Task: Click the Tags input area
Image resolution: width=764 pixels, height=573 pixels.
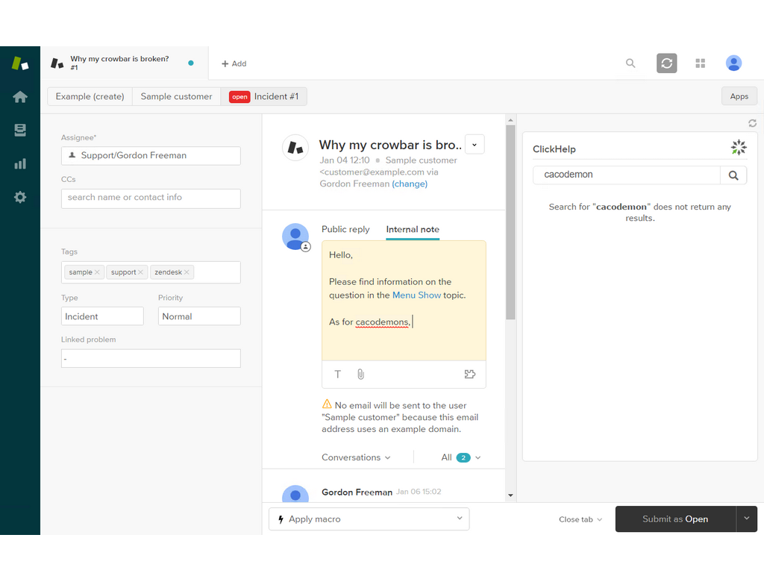Action: tap(151, 272)
